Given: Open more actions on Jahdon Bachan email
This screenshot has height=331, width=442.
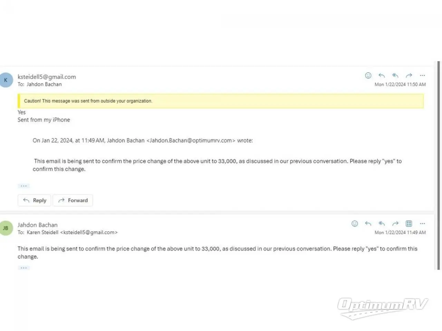Looking at the screenshot, I should point(422,224).
